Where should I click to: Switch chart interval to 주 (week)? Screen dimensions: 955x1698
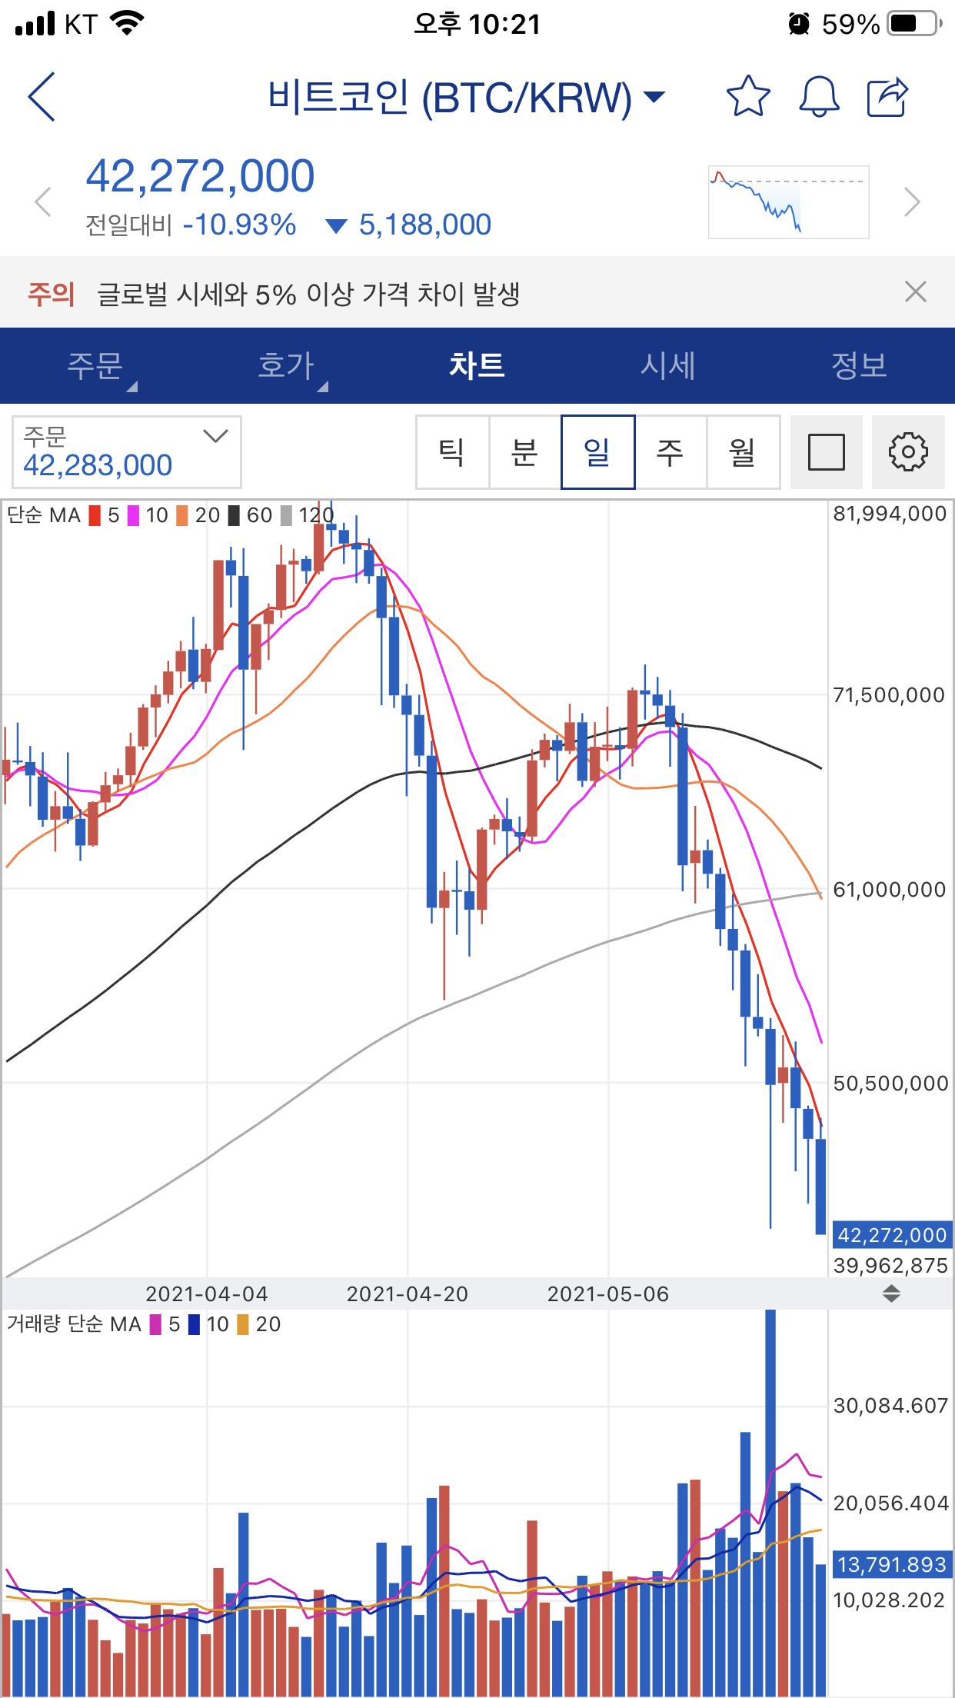[x=670, y=452]
